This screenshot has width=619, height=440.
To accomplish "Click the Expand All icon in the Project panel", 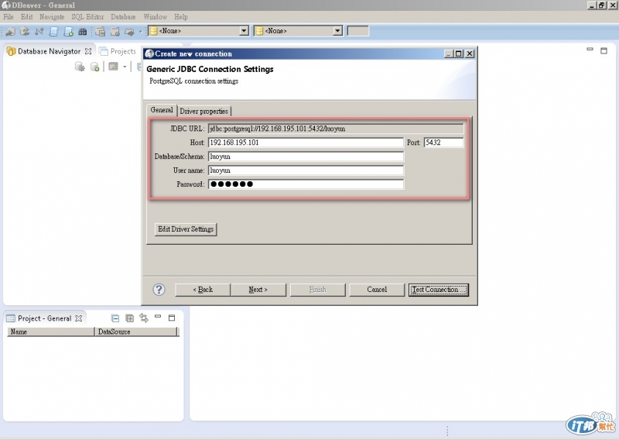I will pos(129,318).
